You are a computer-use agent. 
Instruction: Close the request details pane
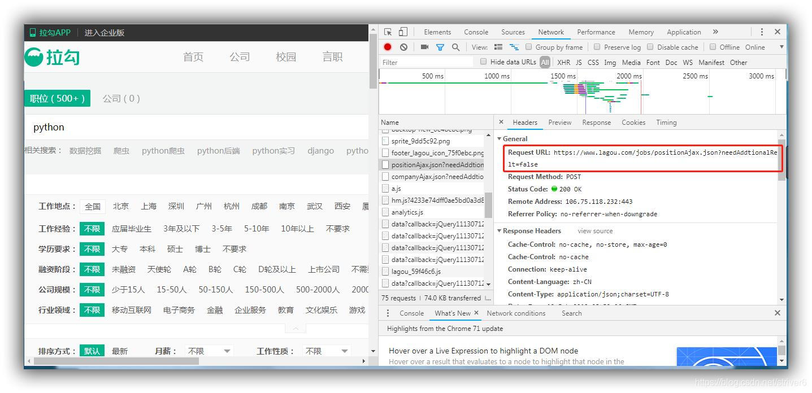coord(501,122)
